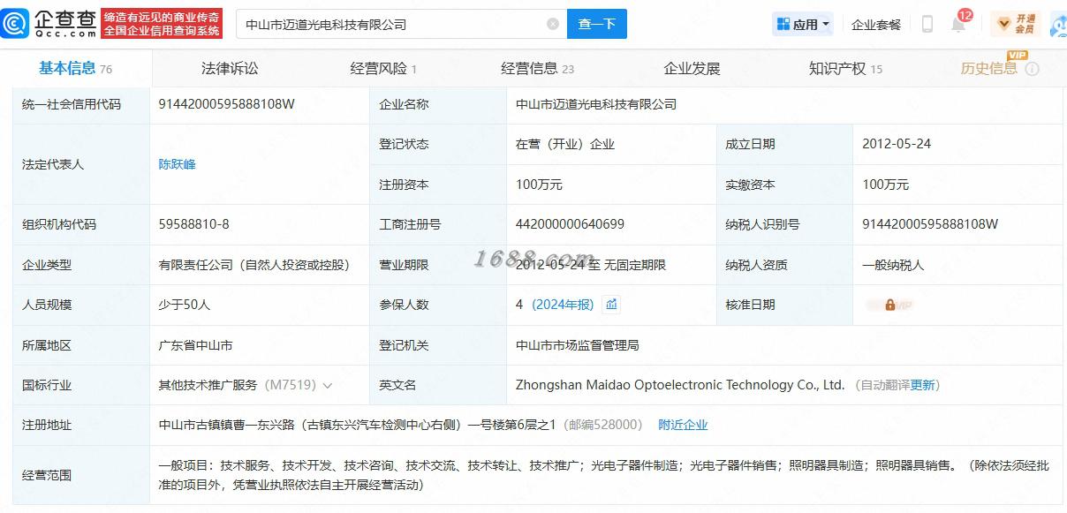
Task: Click the 注册资本 value 100万元
Action: coord(539,185)
